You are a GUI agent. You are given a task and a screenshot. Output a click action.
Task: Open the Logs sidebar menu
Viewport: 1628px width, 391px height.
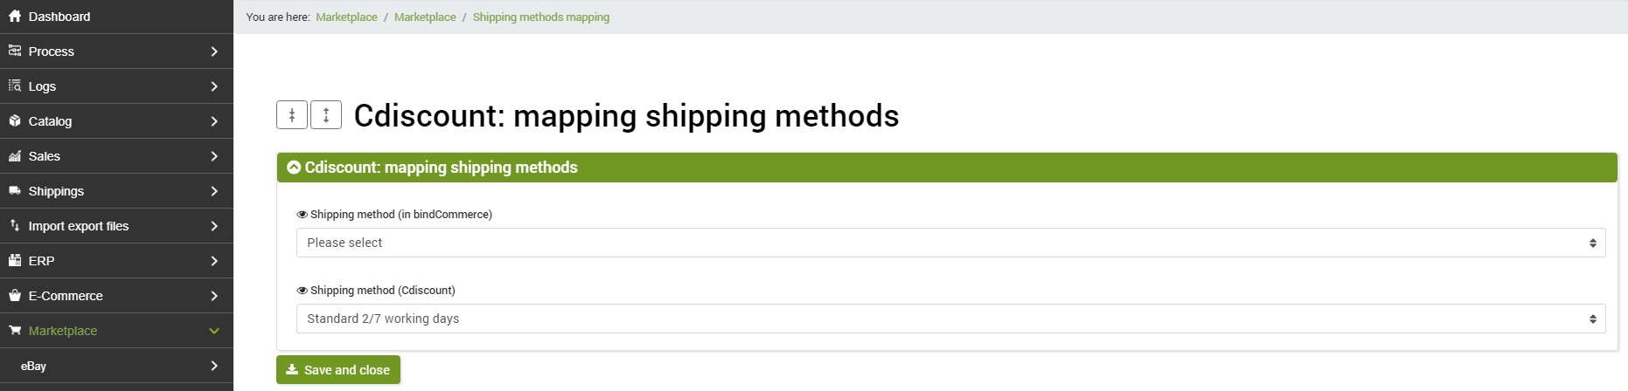(116, 86)
